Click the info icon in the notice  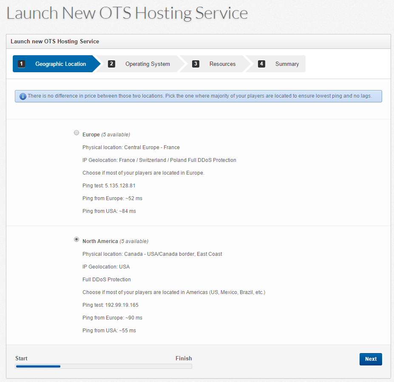[x=23, y=96]
